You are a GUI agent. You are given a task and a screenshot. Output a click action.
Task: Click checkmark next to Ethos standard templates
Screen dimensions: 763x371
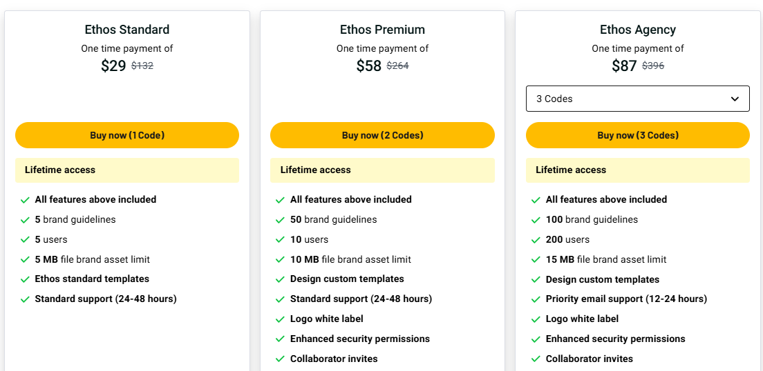25,279
